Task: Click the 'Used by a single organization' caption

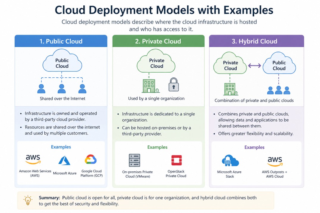Action: coord(156,98)
